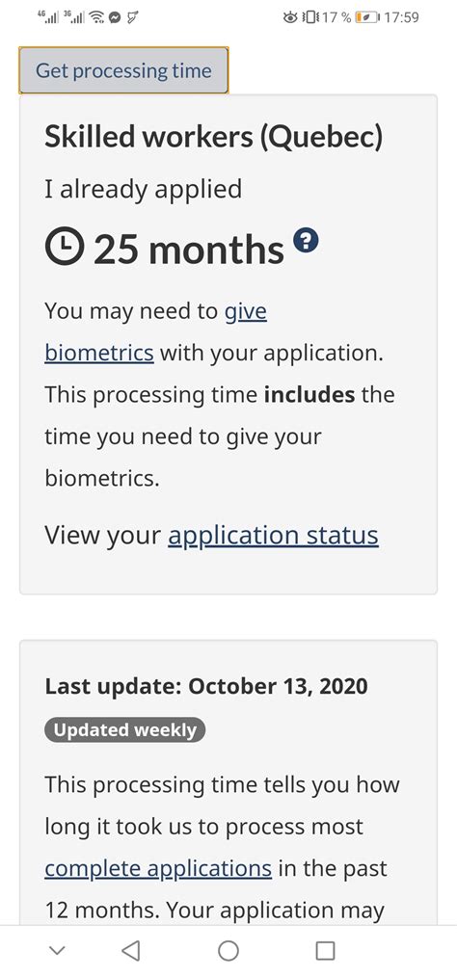Open the help question mark icon

click(306, 241)
